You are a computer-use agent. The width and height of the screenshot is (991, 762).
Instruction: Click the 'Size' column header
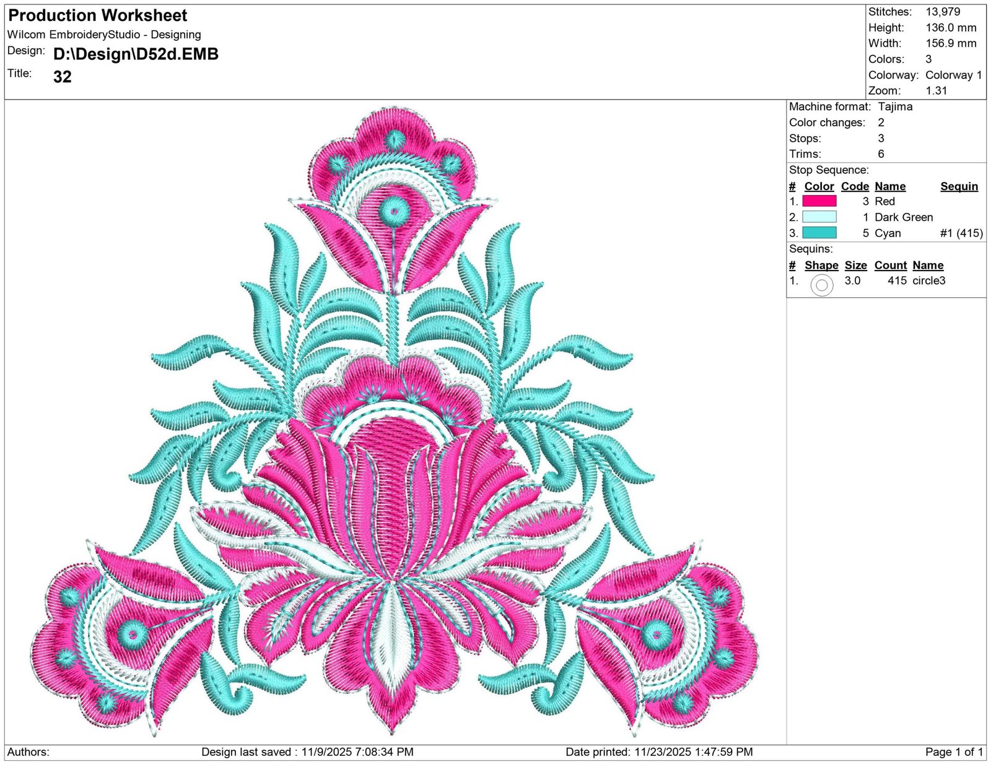[855, 265]
